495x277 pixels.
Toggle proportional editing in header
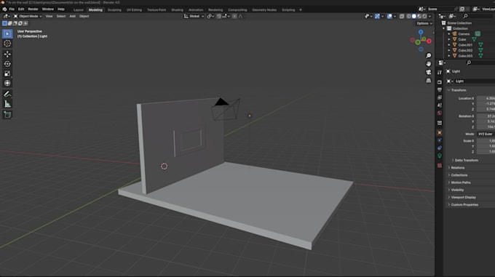[234, 17]
